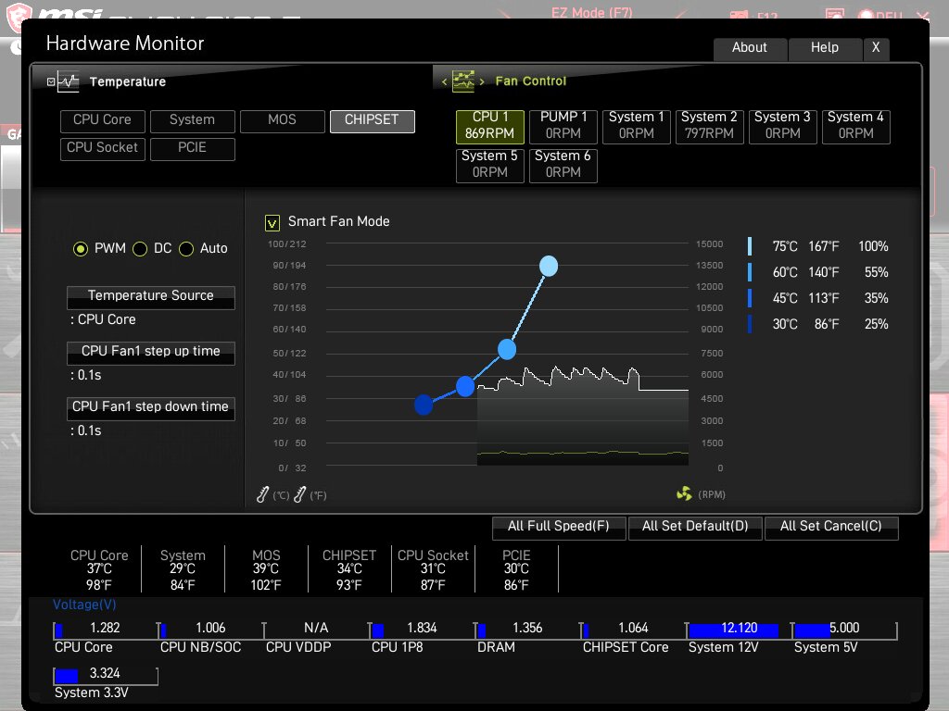The image size is (949, 711).
Task: Click the 75°C legend color swatch
Action: [x=750, y=246]
